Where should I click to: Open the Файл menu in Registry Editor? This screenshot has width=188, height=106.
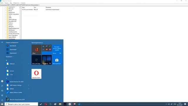pyautogui.click(x=2, y=3)
